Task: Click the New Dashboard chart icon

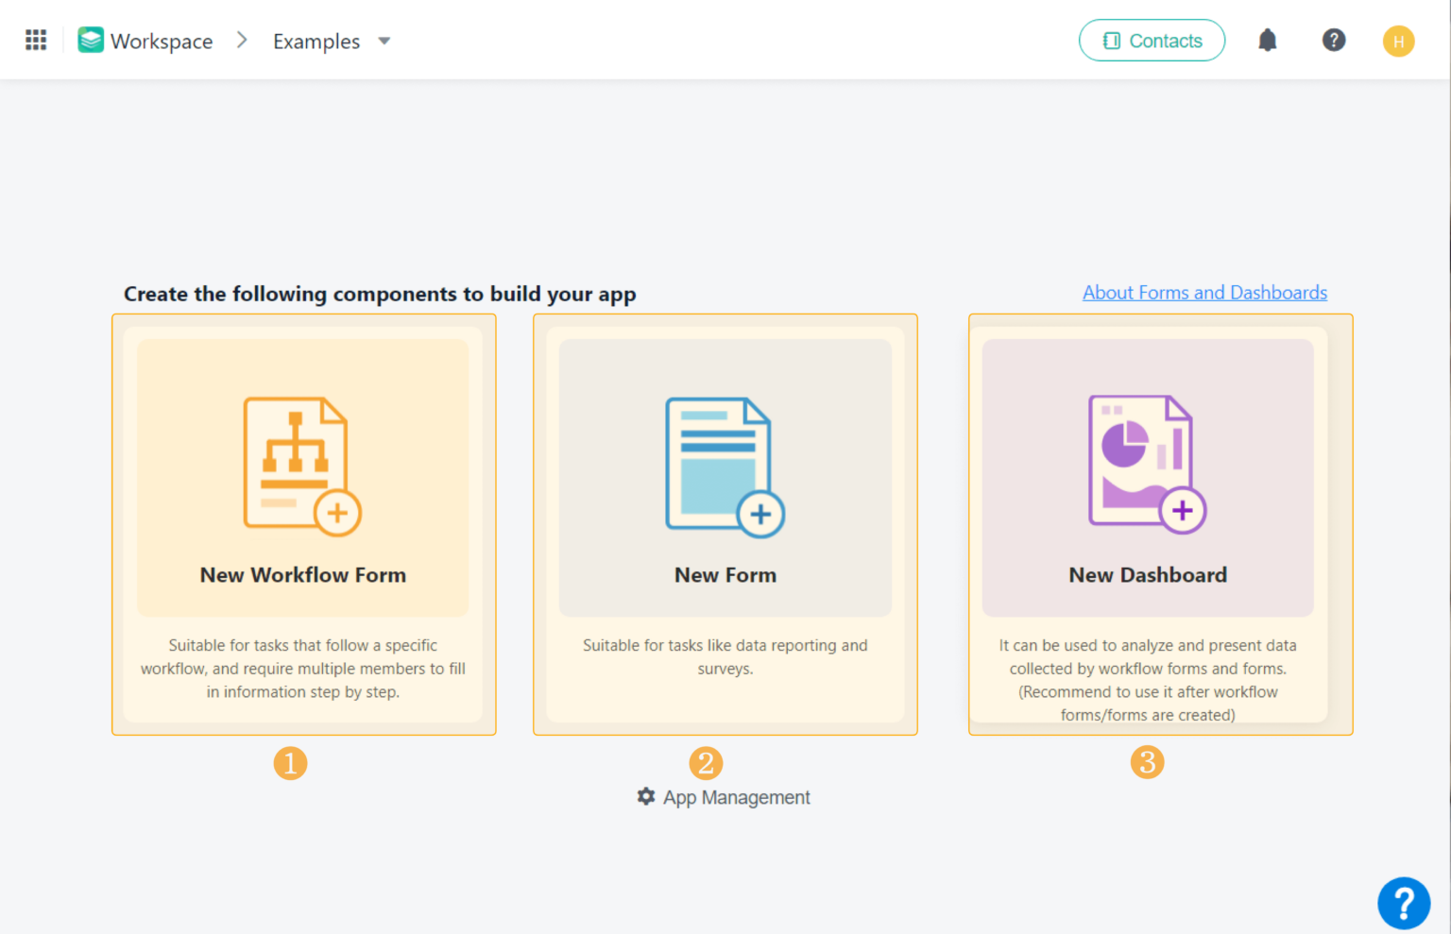Action: [x=1146, y=463]
